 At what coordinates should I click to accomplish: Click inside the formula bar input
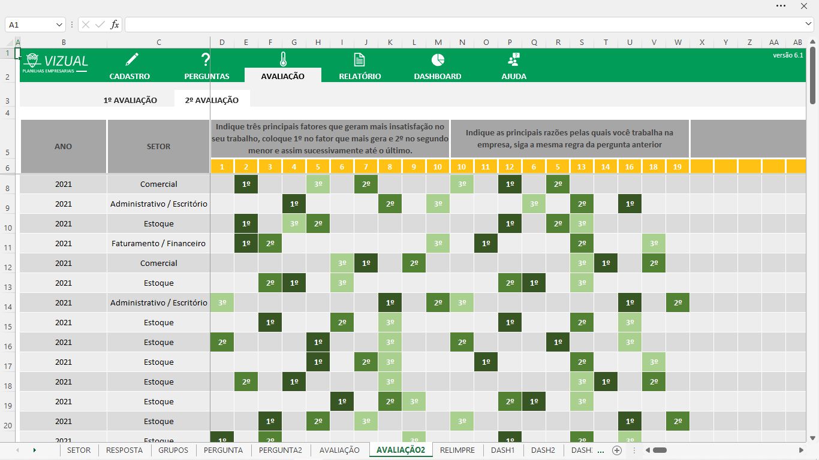click(465, 25)
